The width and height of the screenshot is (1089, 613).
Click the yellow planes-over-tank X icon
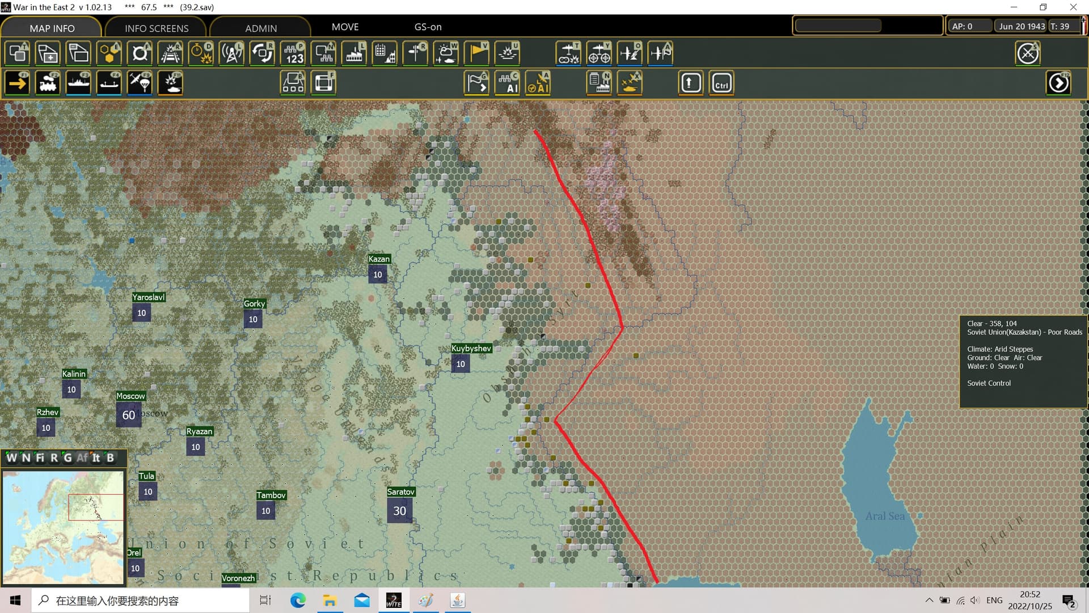[x=630, y=83]
